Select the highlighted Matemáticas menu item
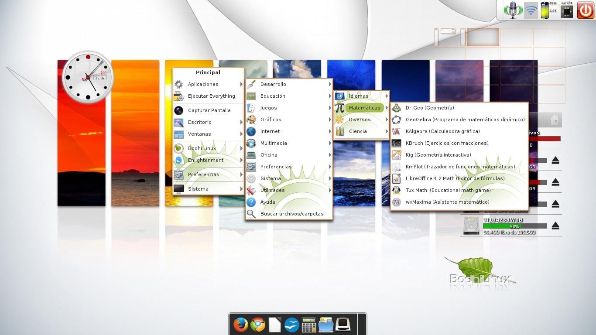 click(x=361, y=108)
